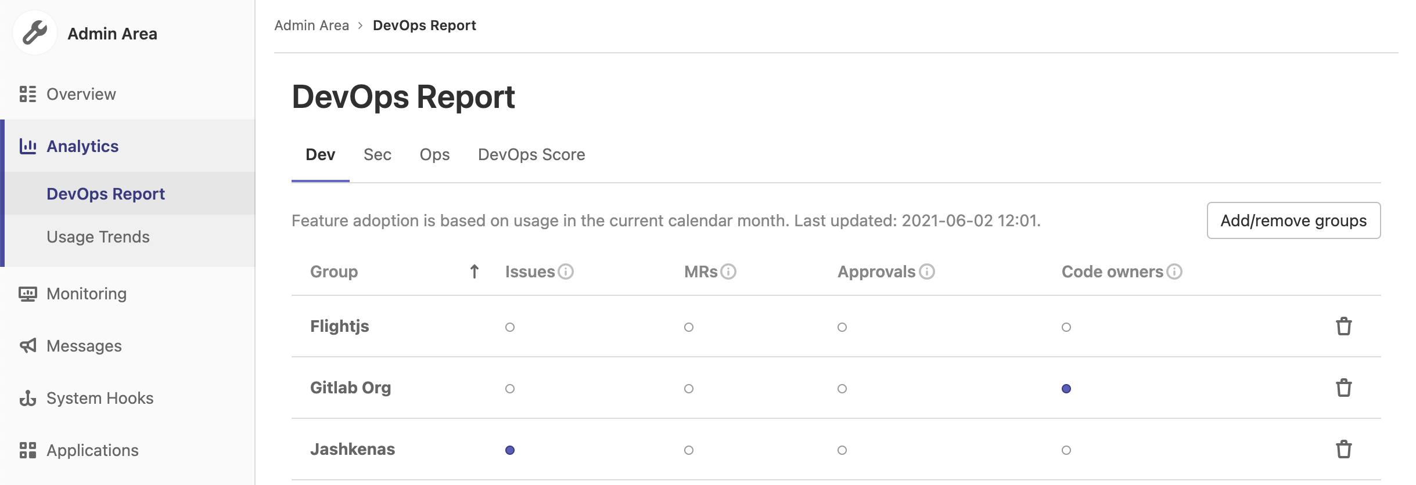Select the Overview icon in the sidebar
This screenshot has width=1416, height=485.
click(x=27, y=93)
